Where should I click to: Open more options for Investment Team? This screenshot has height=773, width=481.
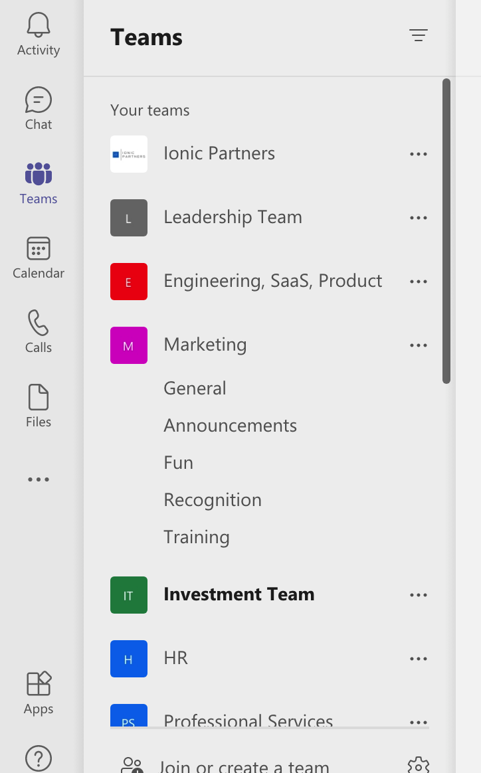[419, 595]
